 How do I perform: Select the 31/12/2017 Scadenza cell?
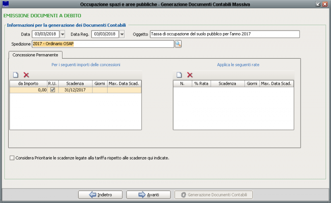point(75,90)
